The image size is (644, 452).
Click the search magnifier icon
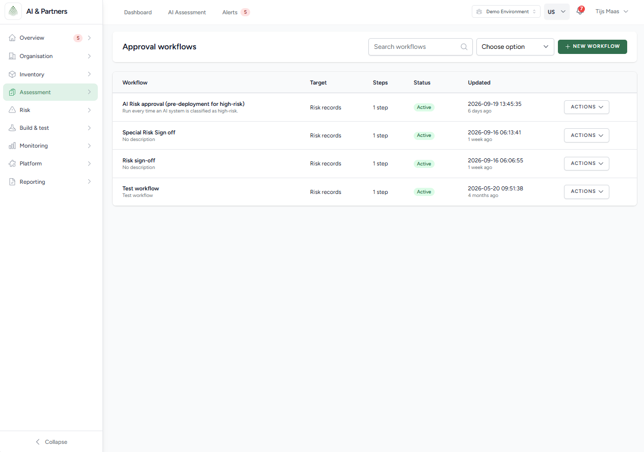(x=464, y=47)
